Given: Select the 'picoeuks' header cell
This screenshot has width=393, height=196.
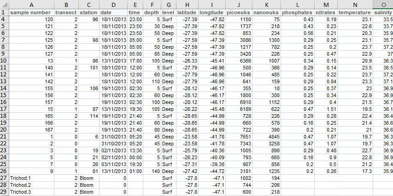Looking at the screenshot, I should tap(239, 12).
